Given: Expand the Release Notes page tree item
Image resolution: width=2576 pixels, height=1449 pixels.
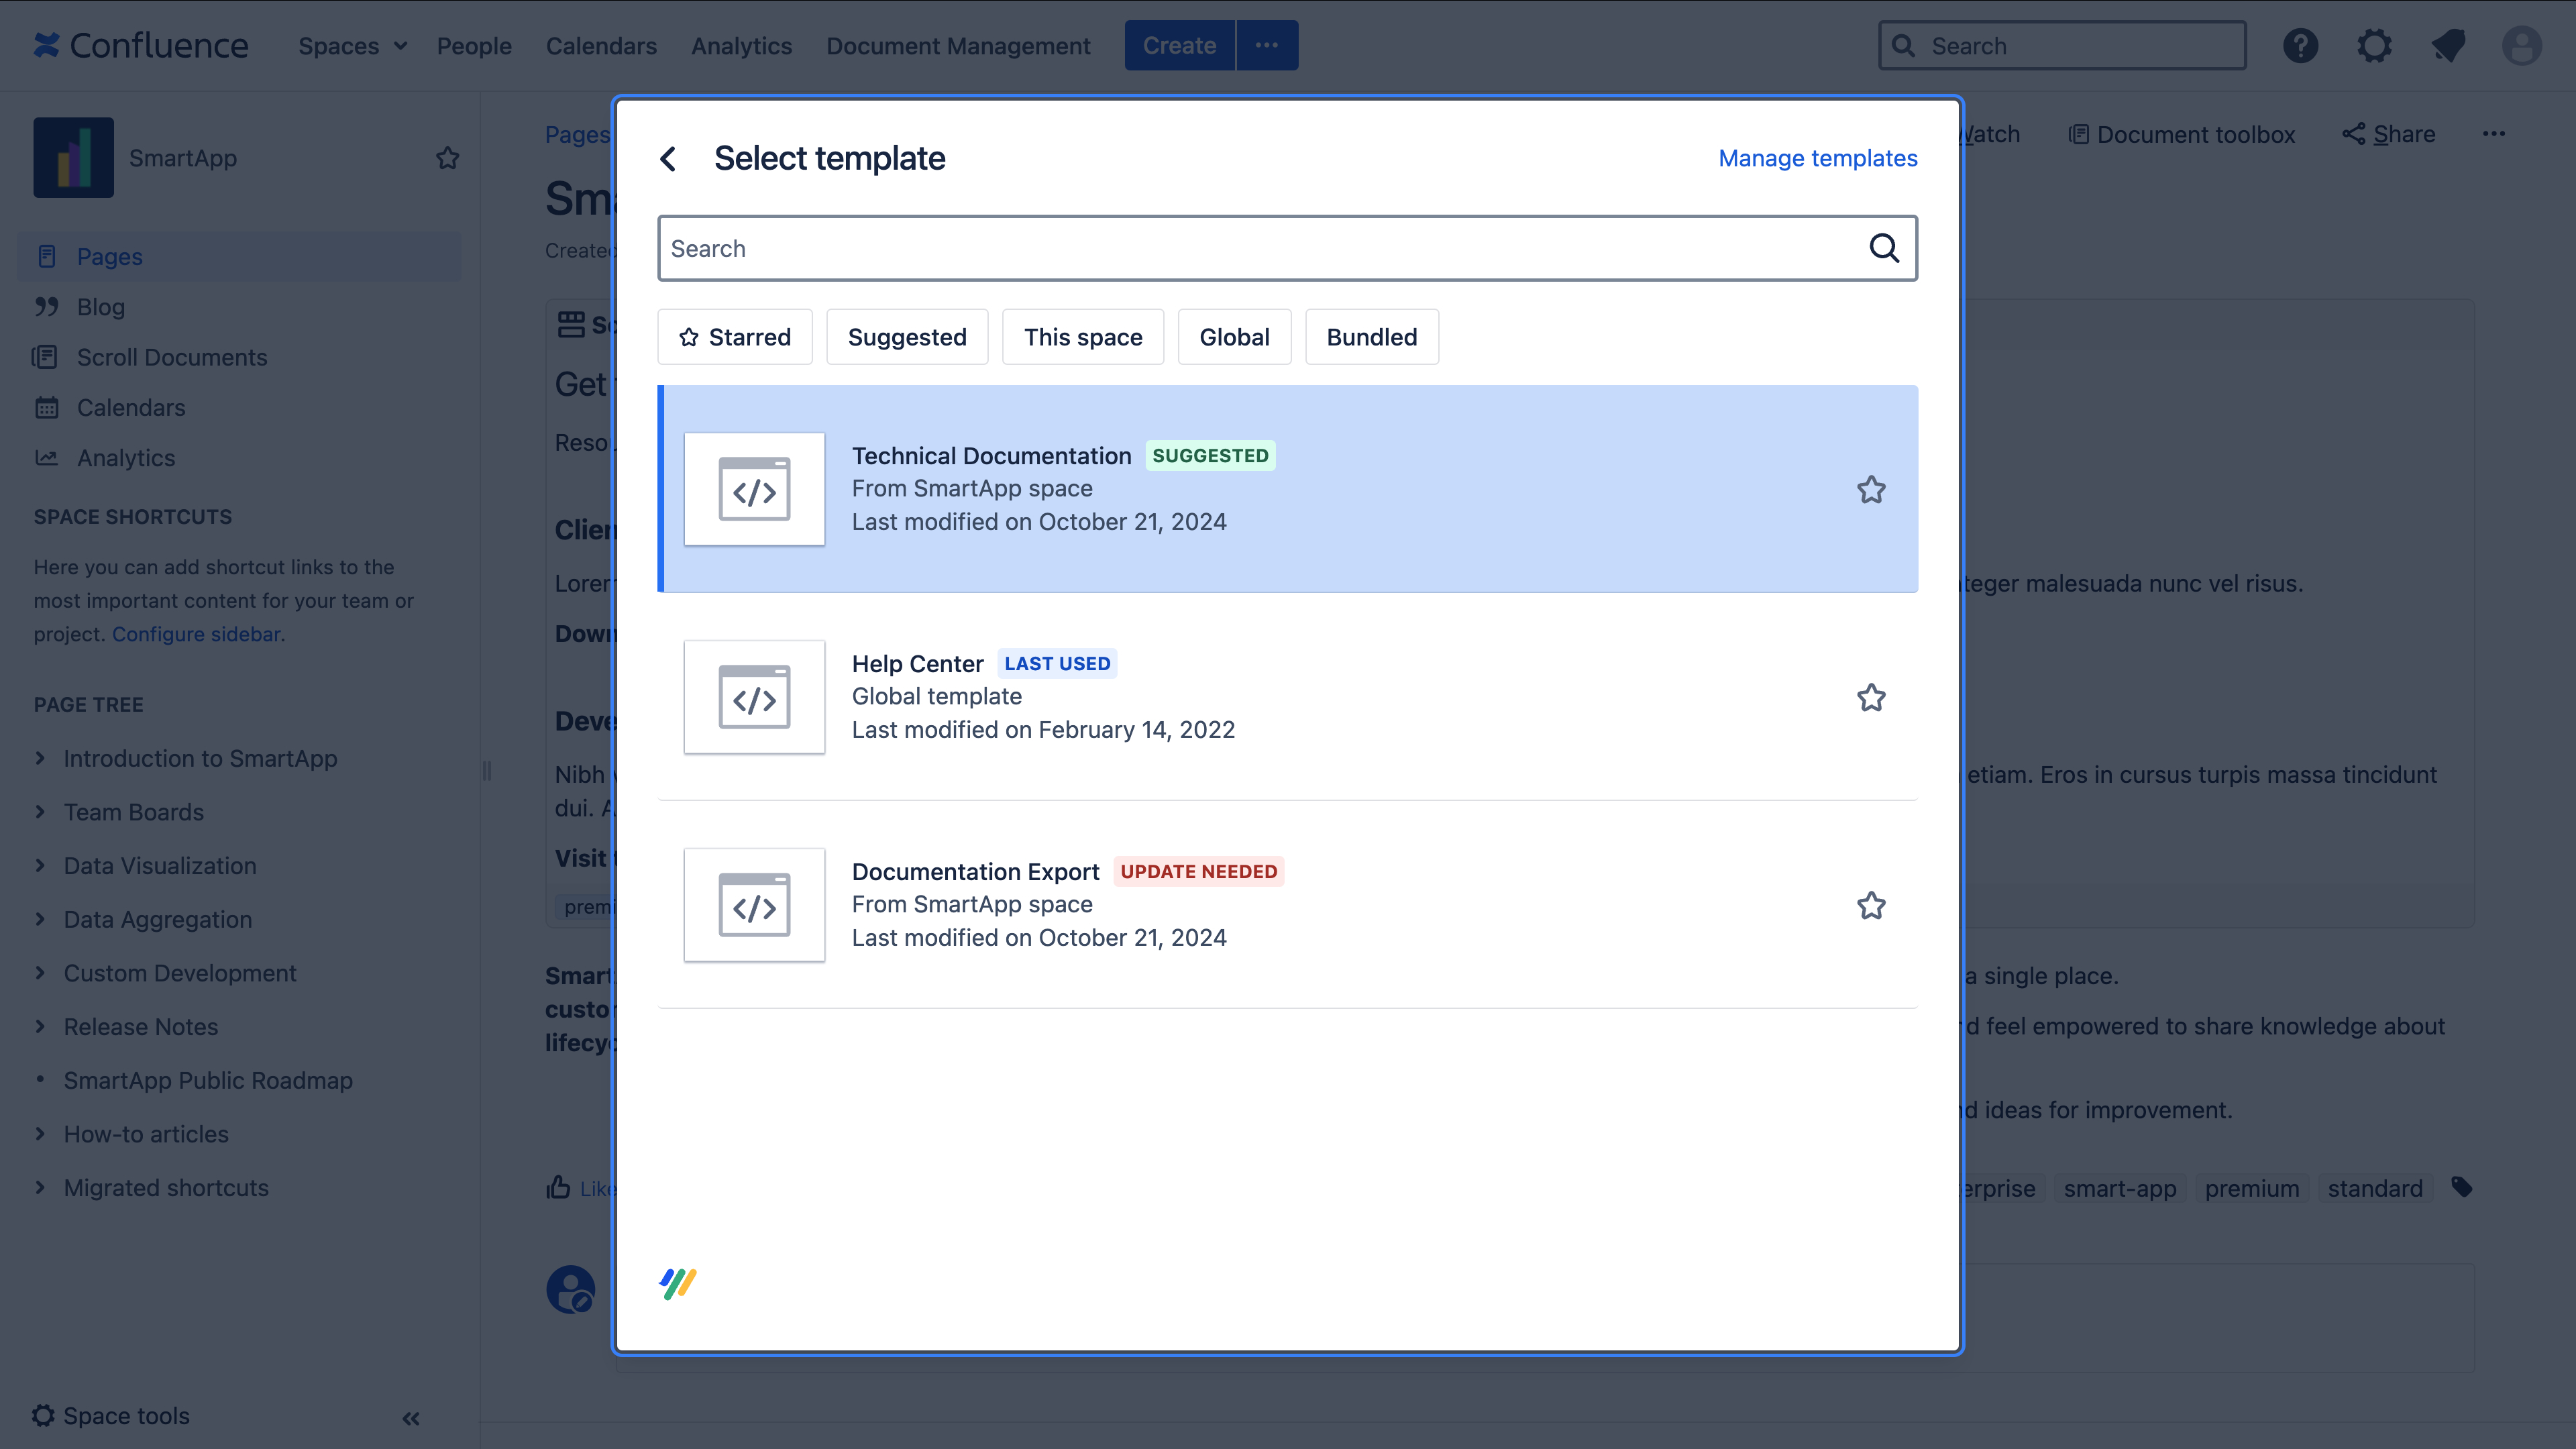Looking at the screenshot, I should (39, 1026).
